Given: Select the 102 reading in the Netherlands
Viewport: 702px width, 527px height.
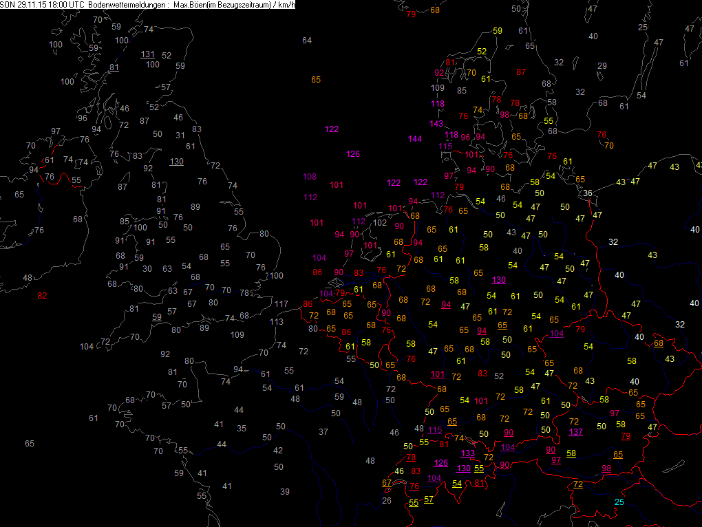Looking at the screenshot, I should tap(380, 223).
